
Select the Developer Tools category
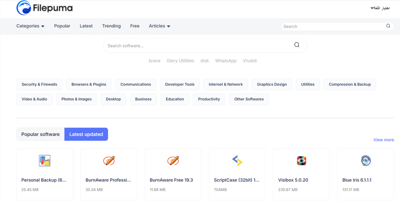180,84
